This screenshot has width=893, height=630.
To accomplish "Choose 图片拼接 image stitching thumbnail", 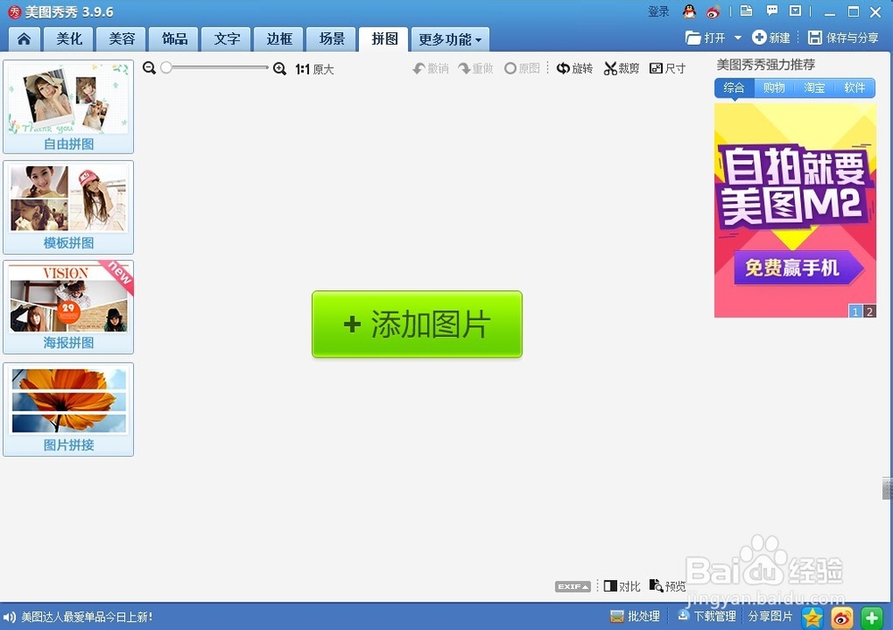I will [69, 409].
